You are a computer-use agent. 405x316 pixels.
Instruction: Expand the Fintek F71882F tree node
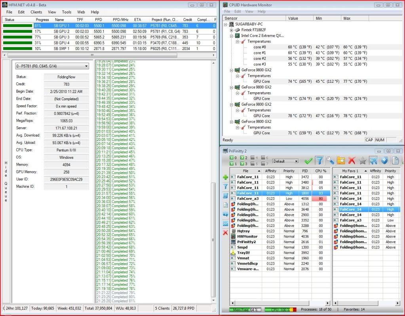pos(232,30)
